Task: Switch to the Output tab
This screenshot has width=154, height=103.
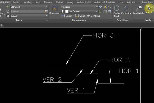Action: 60,2
